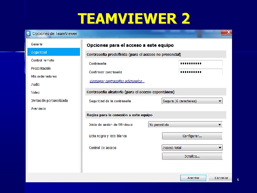Click the Seguridad de la contraseña label

110,101
